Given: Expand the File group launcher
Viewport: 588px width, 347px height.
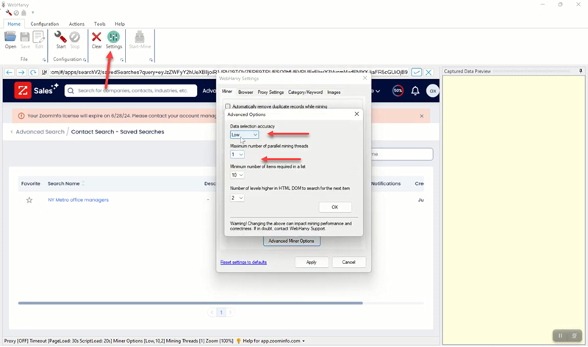Looking at the screenshot, I should pos(44,60).
